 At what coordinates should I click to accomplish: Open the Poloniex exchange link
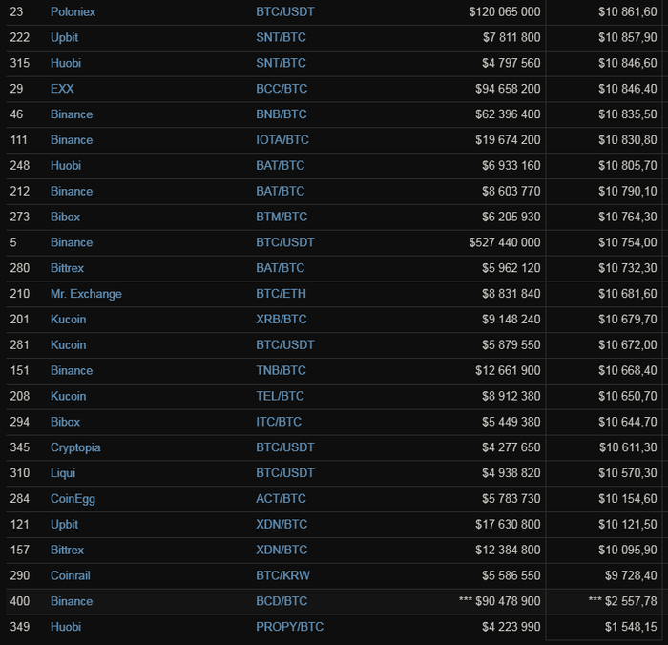coord(73,11)
